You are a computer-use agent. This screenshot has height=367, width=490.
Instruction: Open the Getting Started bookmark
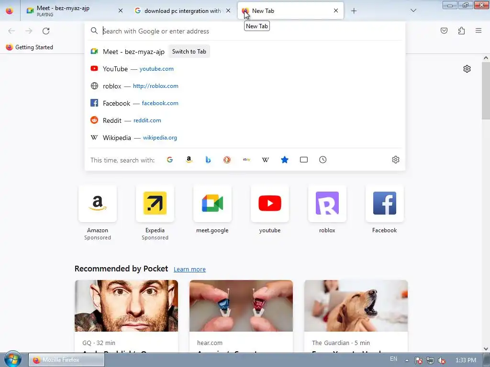point(29,47)
